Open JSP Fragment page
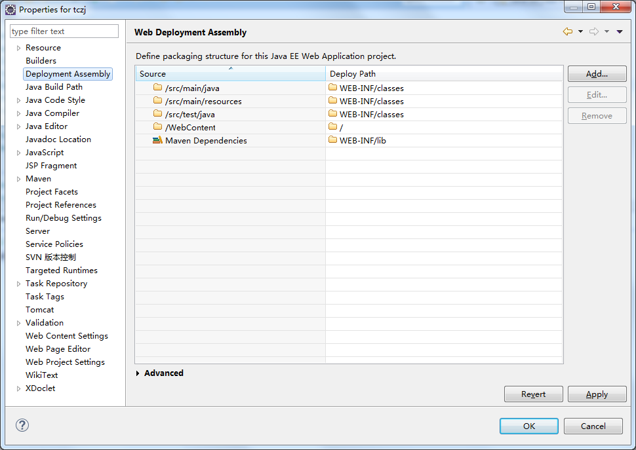Image resolution: width=636 pixels, height=450 pixels. tap(51, 166)
